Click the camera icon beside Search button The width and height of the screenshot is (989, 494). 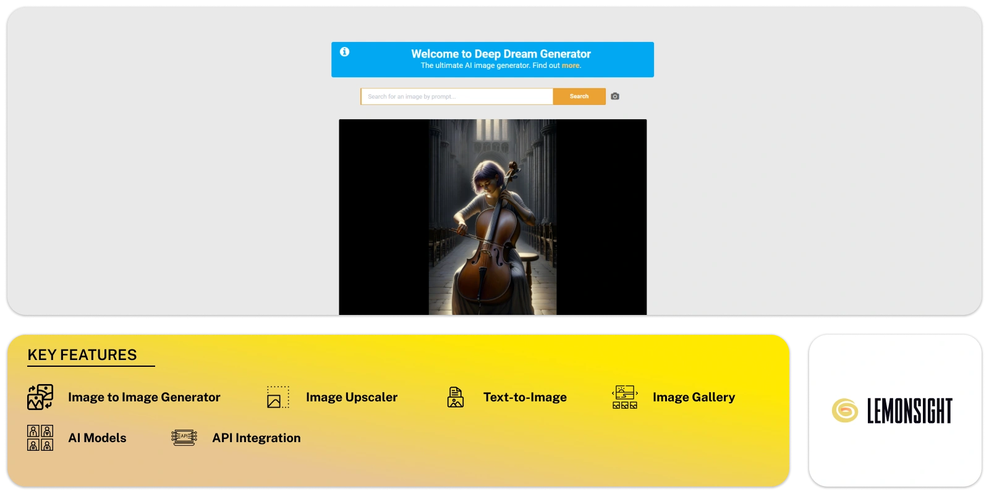click(x=614, y=96)
